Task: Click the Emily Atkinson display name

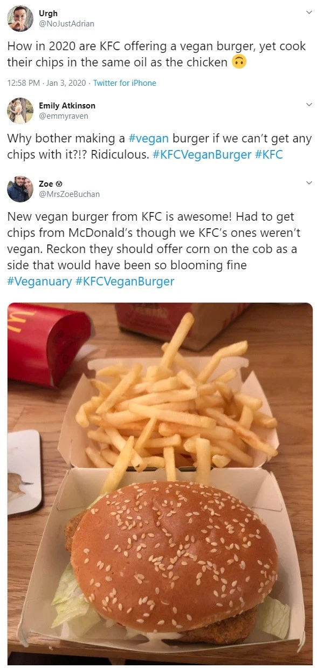Action: pos(67,105)
